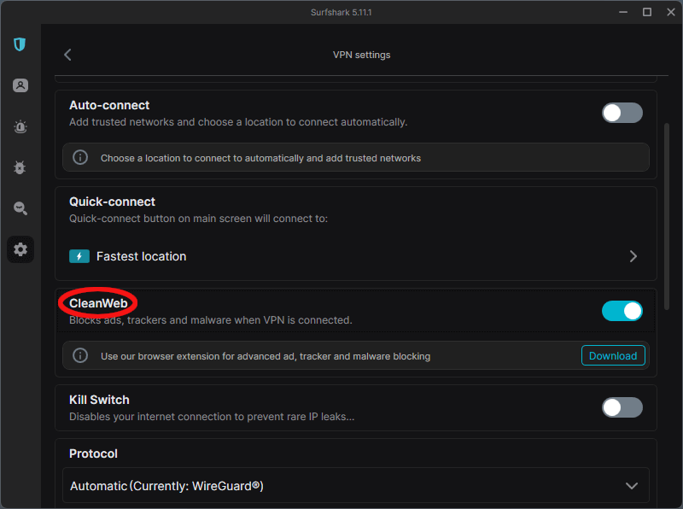The image size is (683, 509).
Task: Maximize the Surfshark window
Action: (647, 12)
